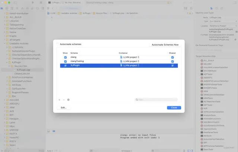The height and width of the screenshot is (152, 238).
Task: Open container dropdown for clangTooling scheme
Action: coord(130,61)
